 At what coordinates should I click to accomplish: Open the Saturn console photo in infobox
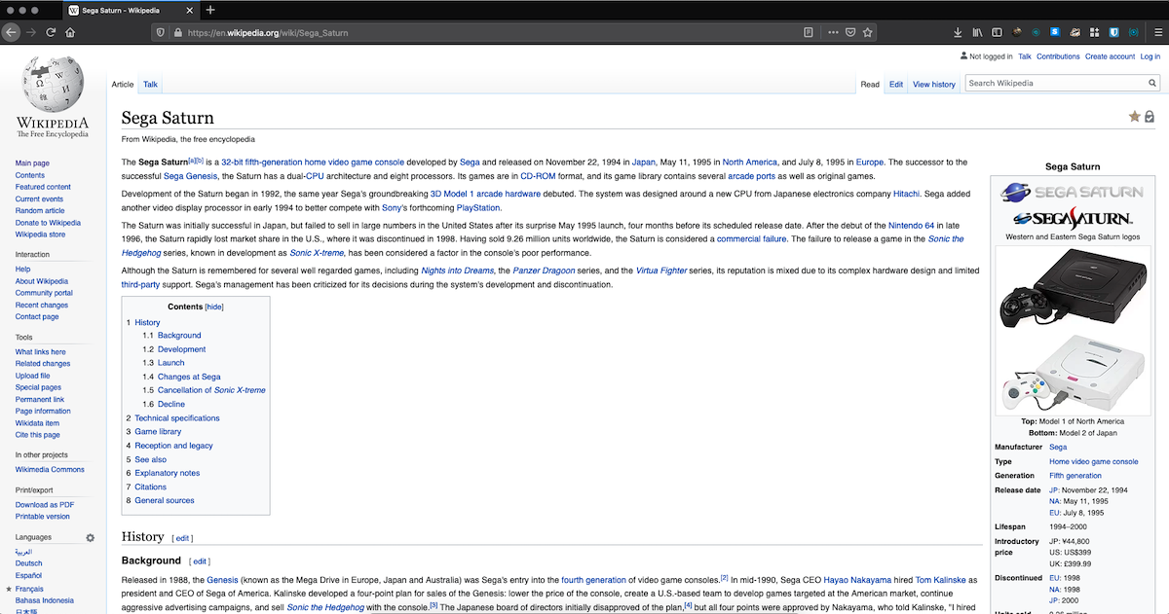(1072, 331)
